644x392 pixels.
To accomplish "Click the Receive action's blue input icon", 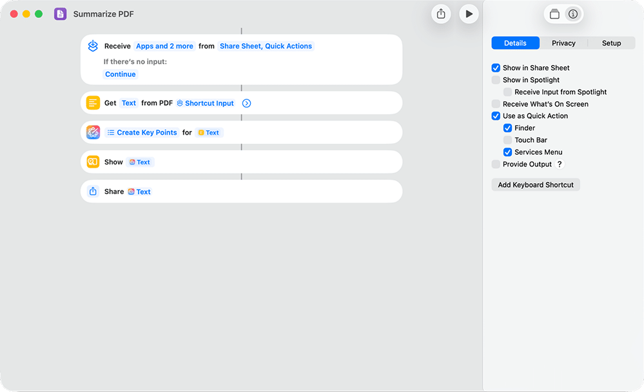I will (x=92, y=46).
